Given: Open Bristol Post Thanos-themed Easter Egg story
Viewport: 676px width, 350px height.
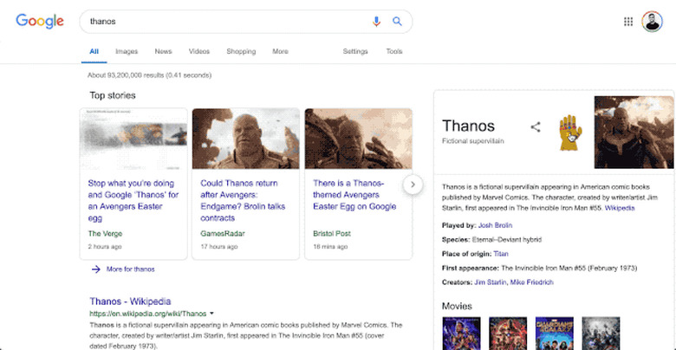Looking at the screenshot, I should coord(354,195).
